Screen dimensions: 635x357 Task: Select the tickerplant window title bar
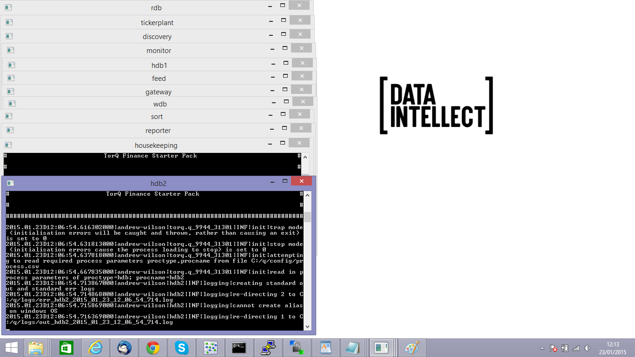[x=157, y=23]
